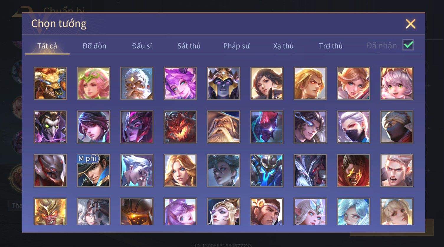Pick the green-eyed purple joker hero
Image resolution: width=444 pixels, height=247 pixels.
(x=50, y=127)
